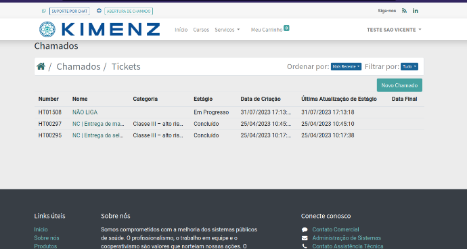Viewport: 467px width, 249px height.
Task: Click the Data Final column header
Action: coord(405,99)
